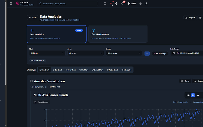The width and height of the screenshot is (203, 127).
Task: Click Auto-fit Range button
Action: pos(160,54)
